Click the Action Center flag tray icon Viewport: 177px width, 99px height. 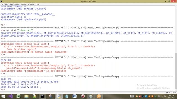(x=165, y=96)
